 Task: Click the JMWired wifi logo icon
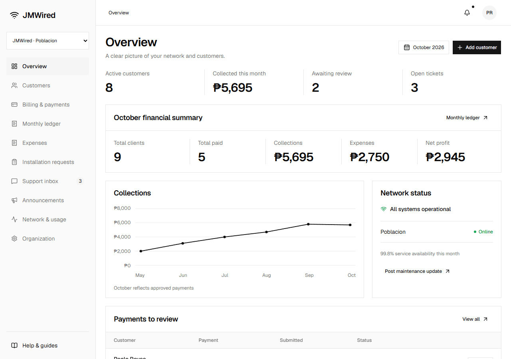(x=14, y=15)
